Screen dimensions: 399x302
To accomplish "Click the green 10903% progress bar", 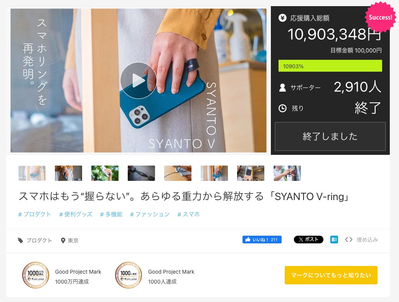I will click(330, 66).
